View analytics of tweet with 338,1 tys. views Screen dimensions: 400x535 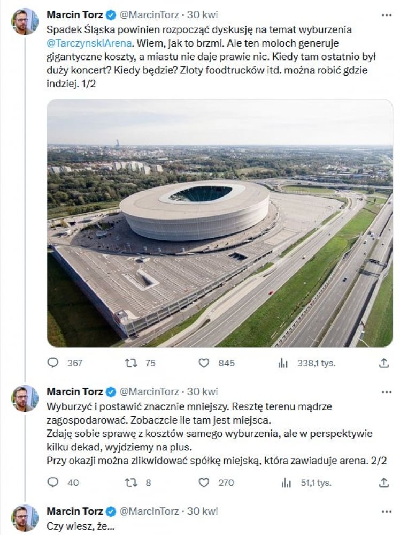(283, 363)
